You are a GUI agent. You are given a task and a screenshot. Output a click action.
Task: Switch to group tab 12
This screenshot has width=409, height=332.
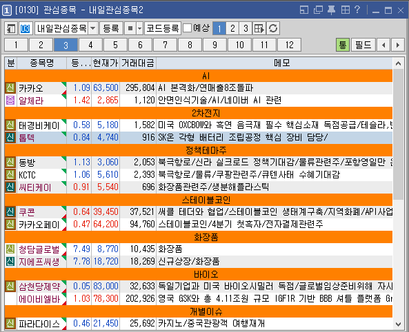tap(289, 45)
